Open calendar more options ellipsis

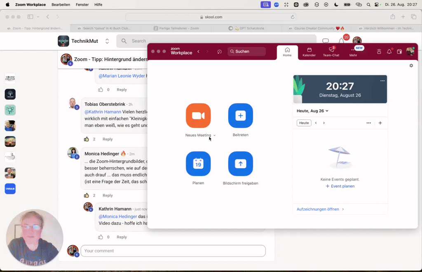368,123
